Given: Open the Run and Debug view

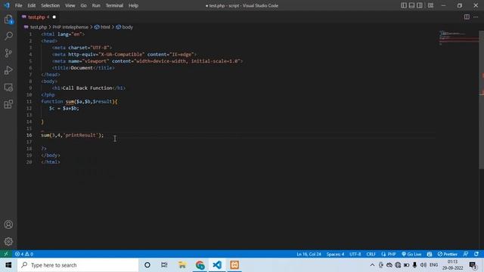Looking at the screenshot, I should 8,70.
